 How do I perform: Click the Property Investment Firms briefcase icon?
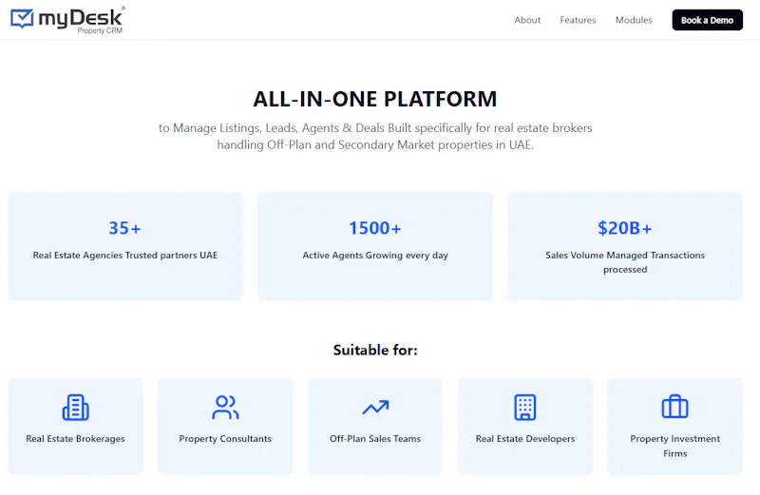pyautogui.click(x=674, y=407)
